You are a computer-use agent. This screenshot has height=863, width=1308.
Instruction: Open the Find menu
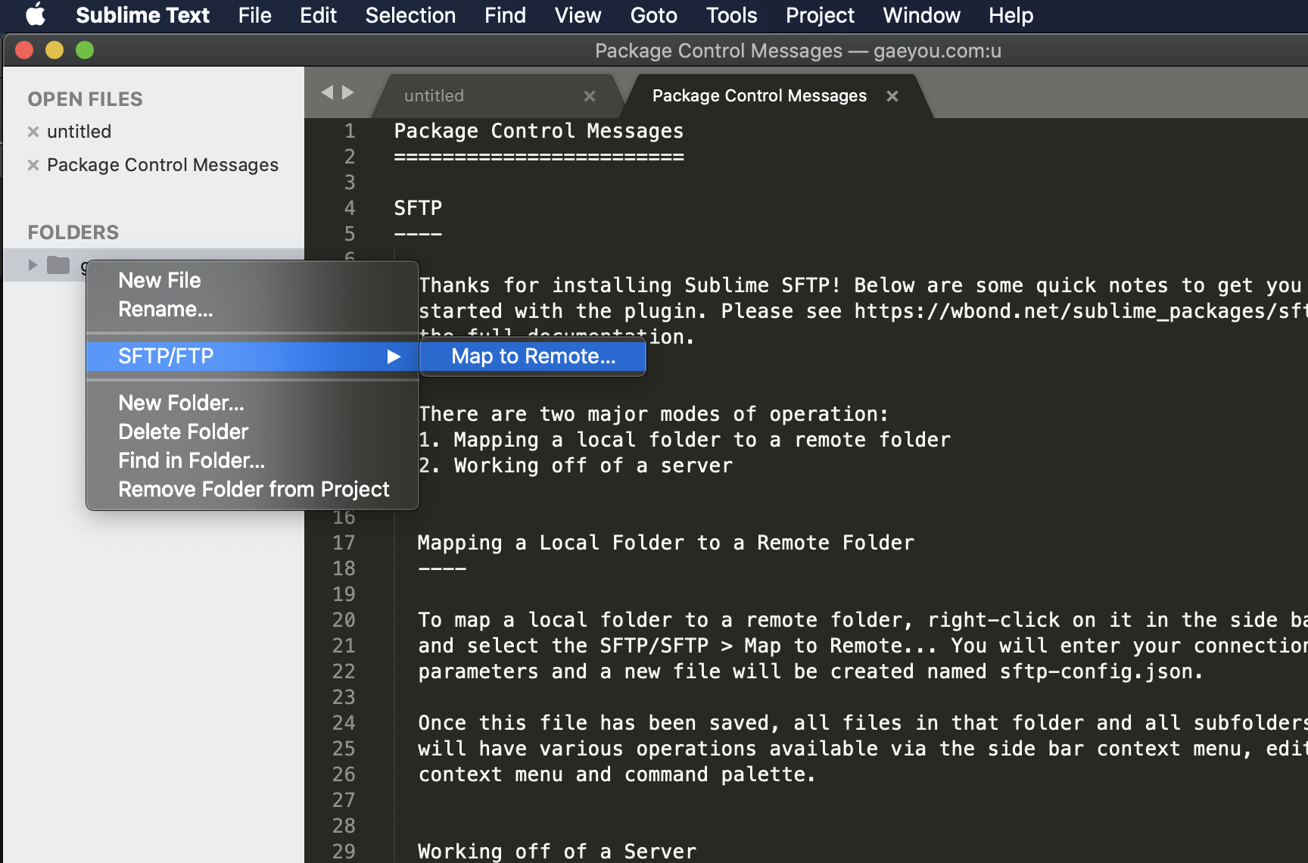click(x=505, y=15)
